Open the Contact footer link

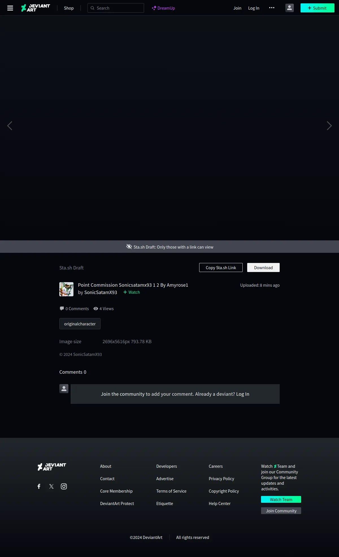(x=107, y=479)
